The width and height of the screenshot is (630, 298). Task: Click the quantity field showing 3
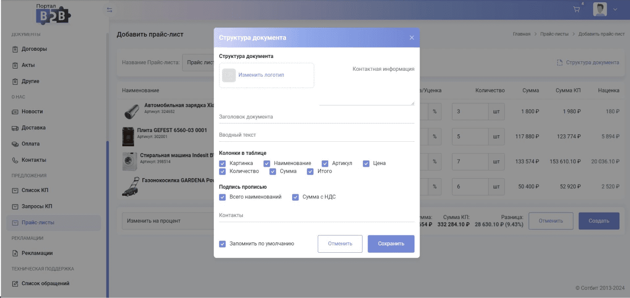470,112
